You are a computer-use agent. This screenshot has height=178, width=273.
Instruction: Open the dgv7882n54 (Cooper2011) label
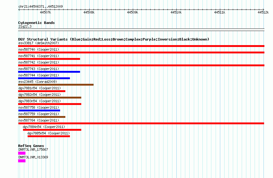click(40, 95)
